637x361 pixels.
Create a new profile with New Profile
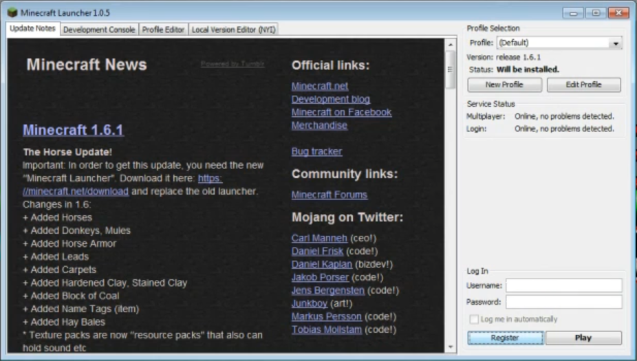click(504, 85)
